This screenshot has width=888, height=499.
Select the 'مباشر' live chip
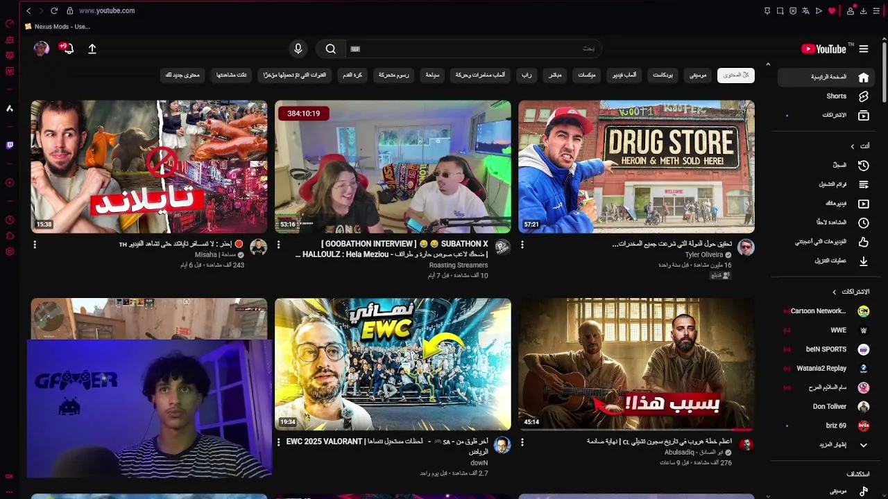(x=555, y=75)
